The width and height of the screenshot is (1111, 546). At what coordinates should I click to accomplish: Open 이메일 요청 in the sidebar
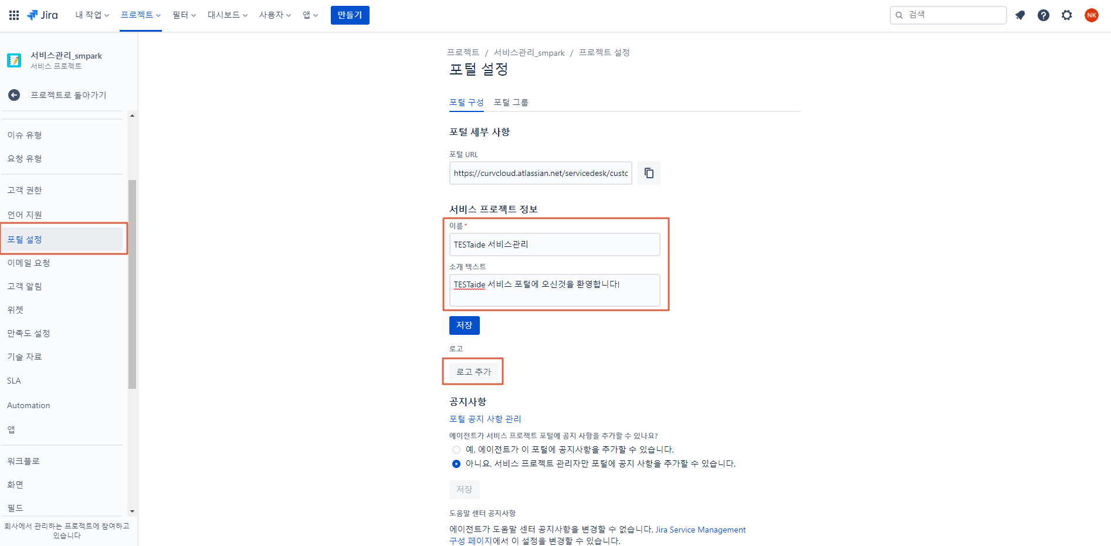[29, 263]
